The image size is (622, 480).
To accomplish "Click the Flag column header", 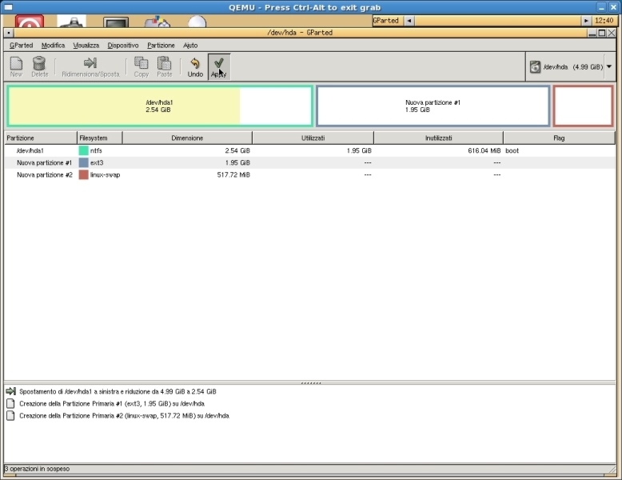I will coord(559,138).
